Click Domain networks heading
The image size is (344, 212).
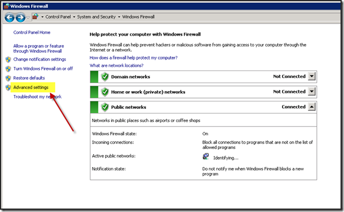[x=131, y=77]
